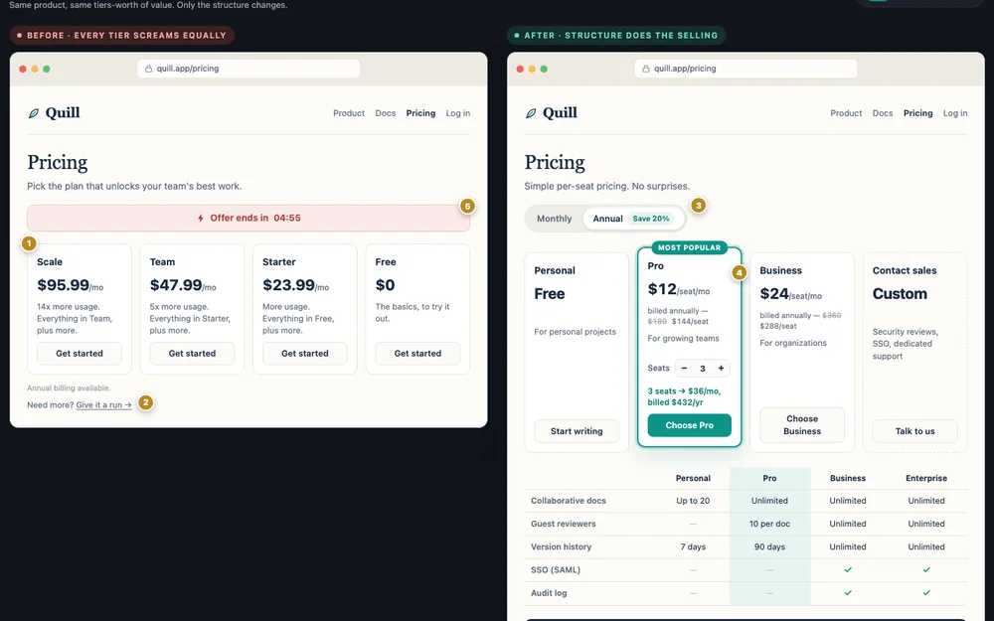Increase seats with the plus button
The width and height of the screenshot is (994, 621).
point(721,369)
